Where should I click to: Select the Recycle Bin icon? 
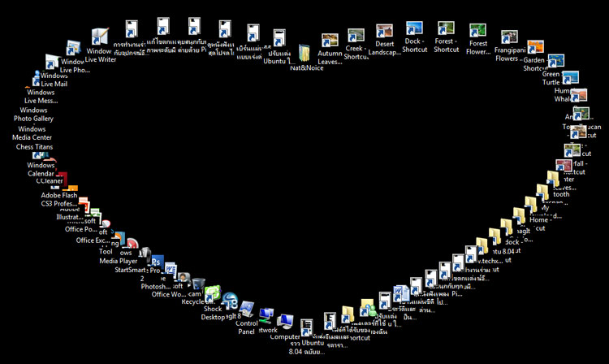198,284
